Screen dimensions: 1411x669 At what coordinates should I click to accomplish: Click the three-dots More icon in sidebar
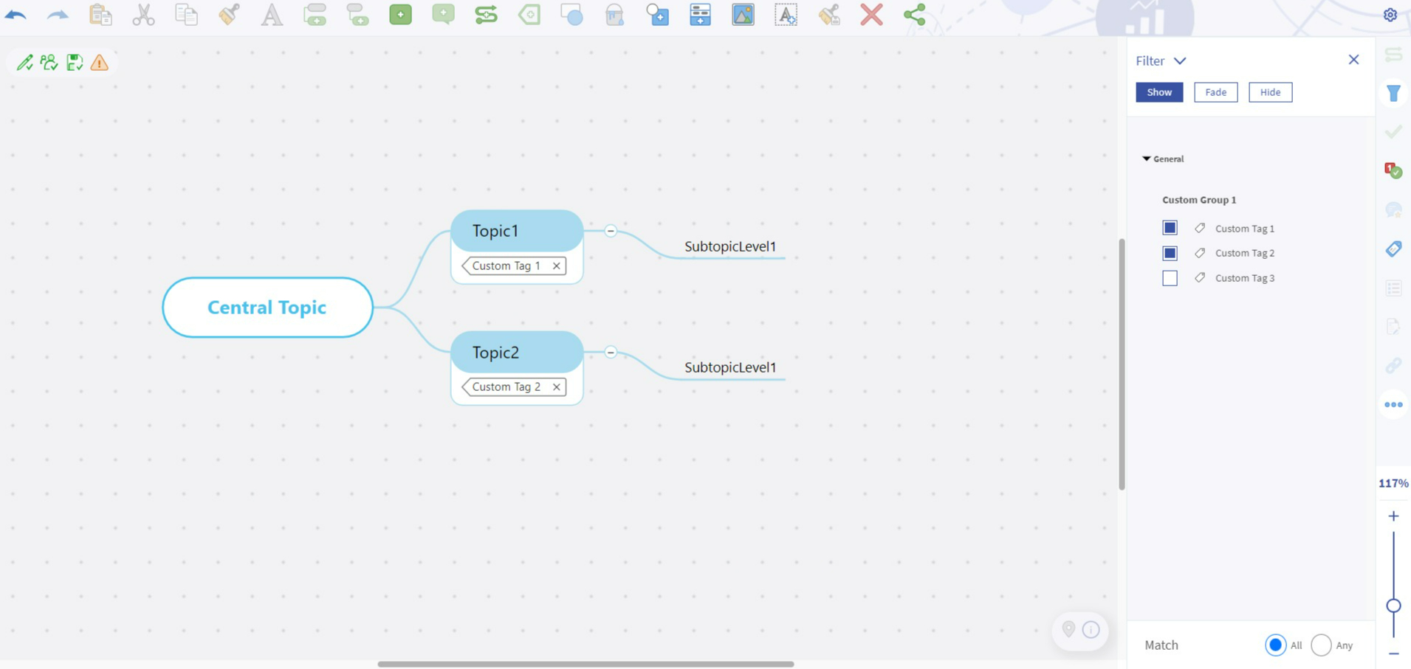[1393, 404]
